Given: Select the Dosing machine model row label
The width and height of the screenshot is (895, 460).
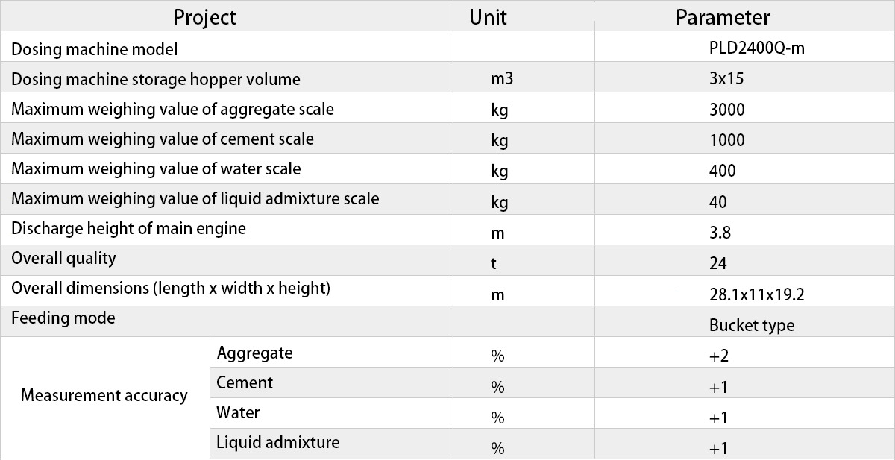Looking at the screenshot, I should coord(95,50).
